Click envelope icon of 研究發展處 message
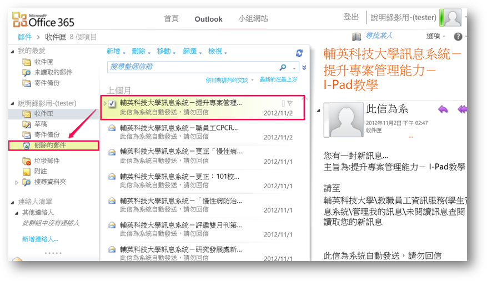Screen dimensions: 487x281 (x=112, y=249)
